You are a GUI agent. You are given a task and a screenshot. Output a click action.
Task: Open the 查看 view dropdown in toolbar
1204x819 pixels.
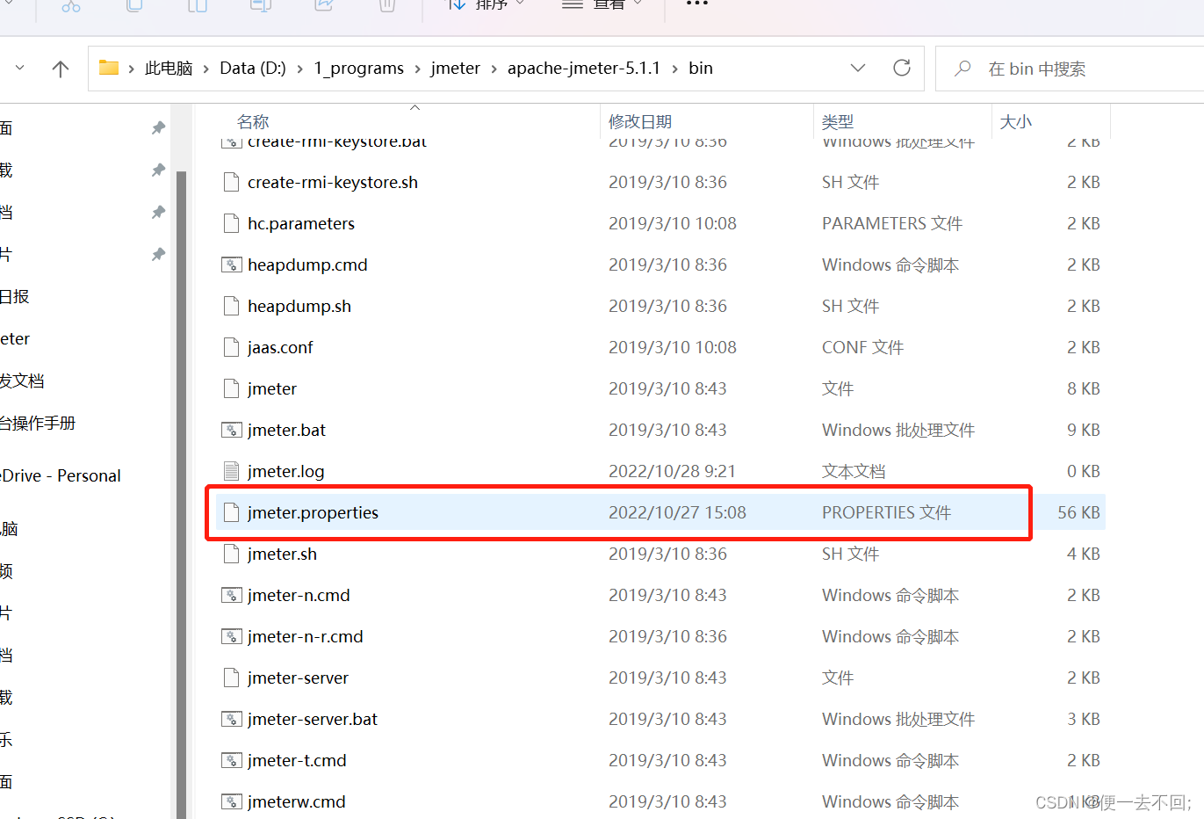pos(602,4)
